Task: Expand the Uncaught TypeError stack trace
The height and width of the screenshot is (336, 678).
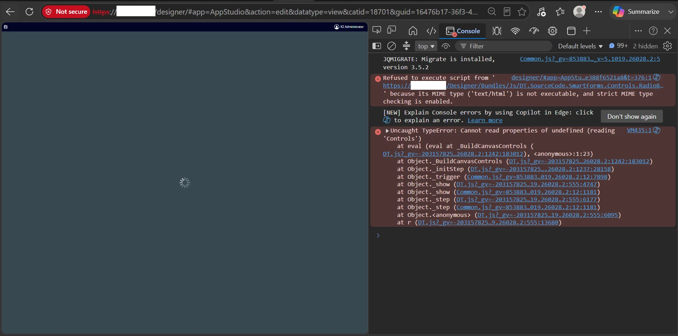Action: pos(387,131)
